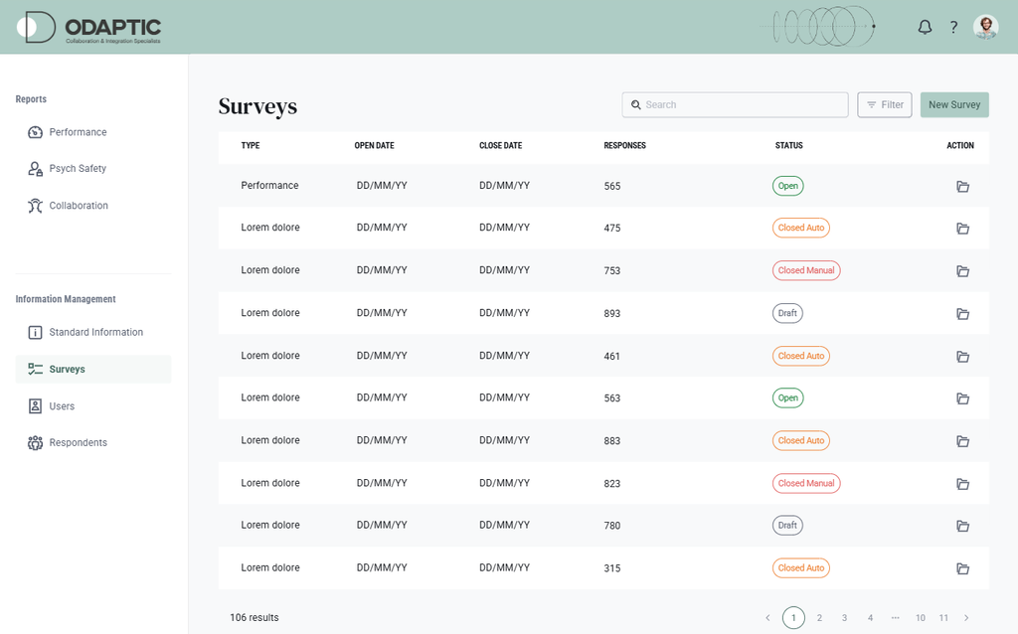The width and height of the screenshot is (1018, 634).
Task: Click Closed Auto badge in 461 row
Action: point(801,356)
